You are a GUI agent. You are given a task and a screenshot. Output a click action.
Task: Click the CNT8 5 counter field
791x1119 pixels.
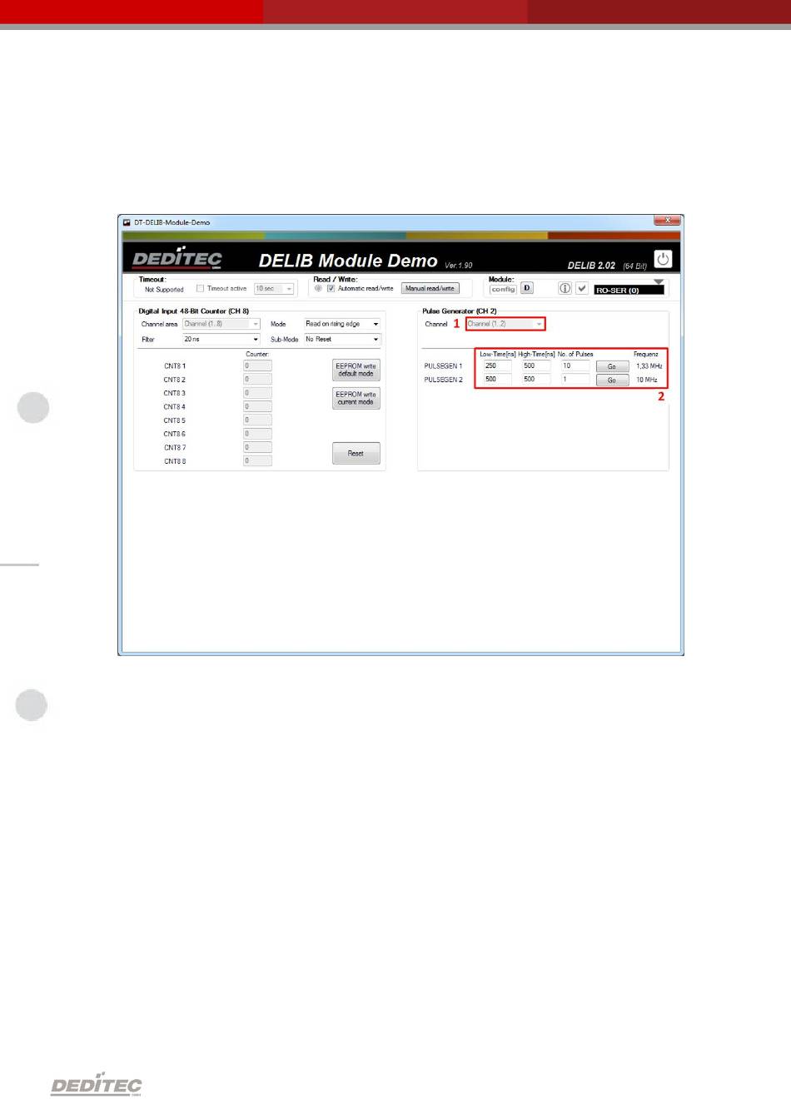pyautogui.click(x=257, y=420)
